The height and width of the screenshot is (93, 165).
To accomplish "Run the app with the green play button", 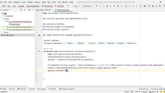I will click(x=97, y=6).
